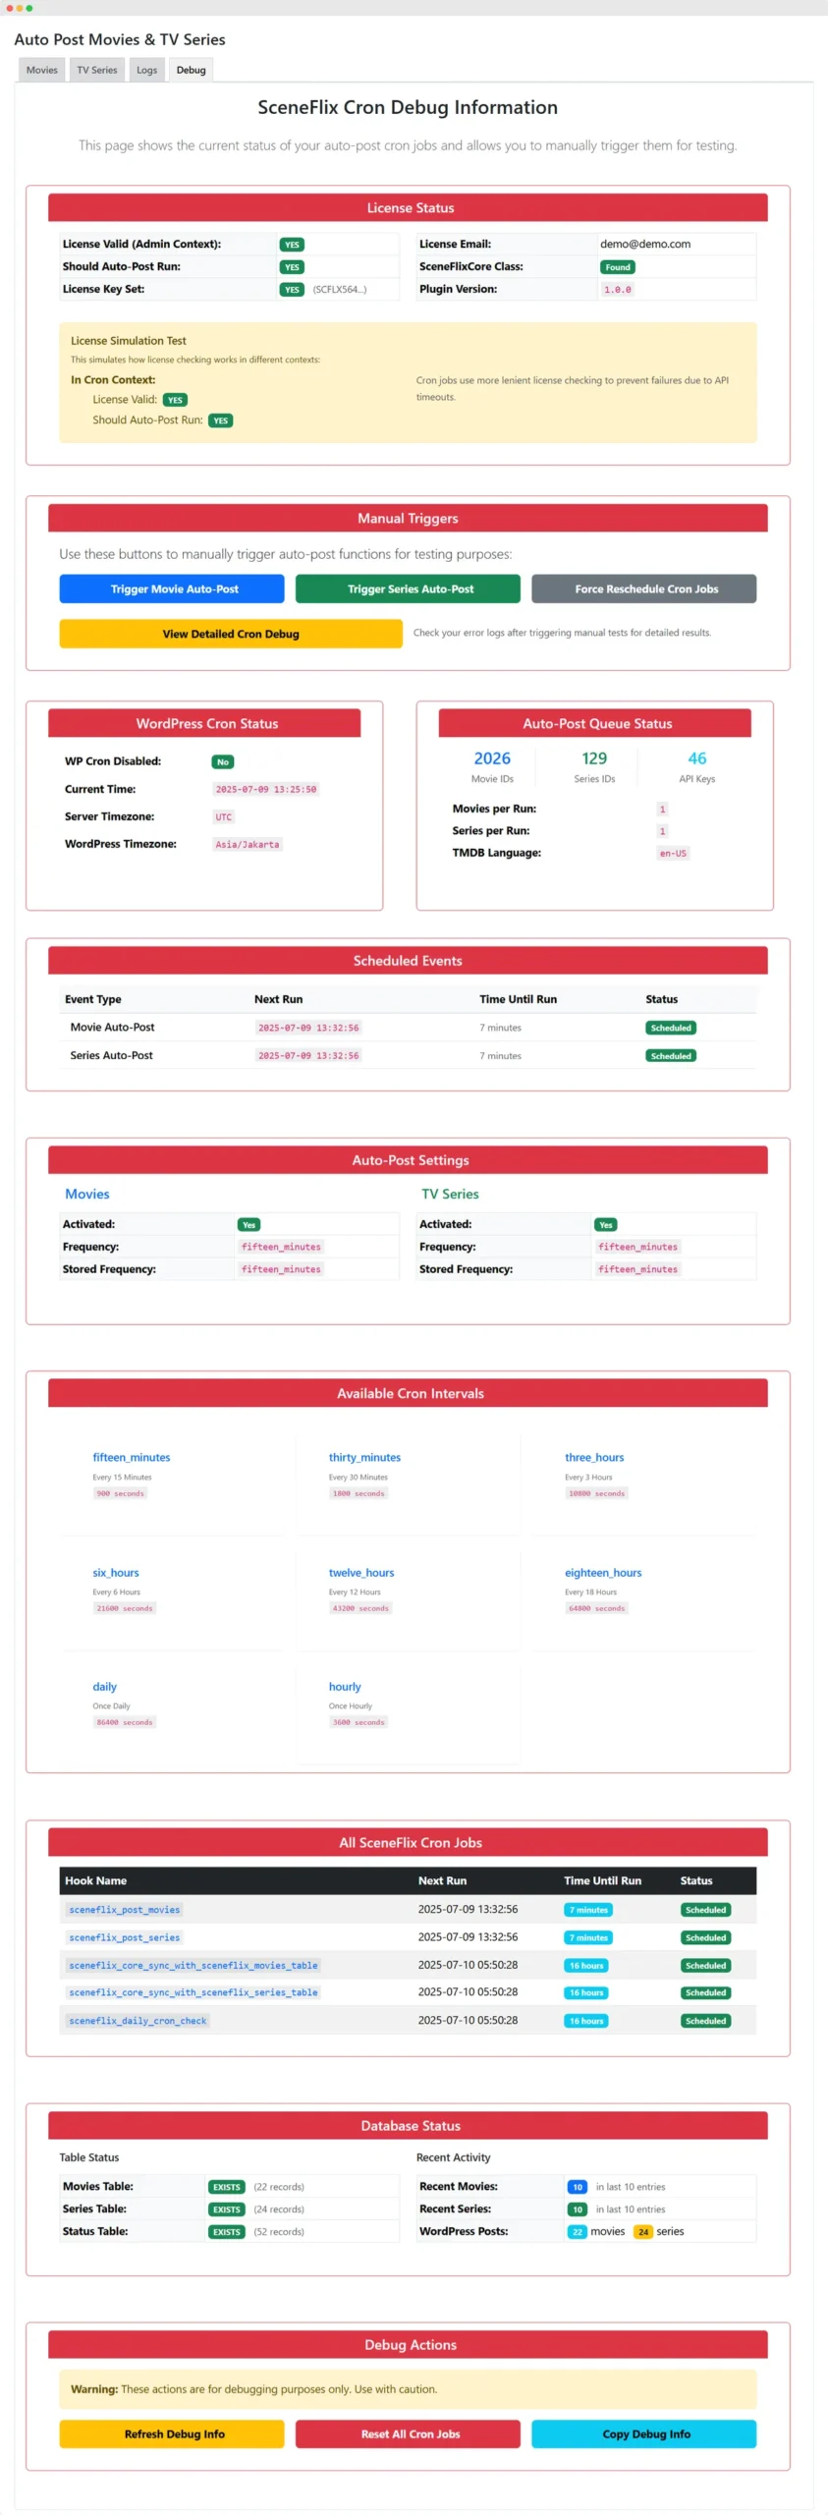Click the fifteen_minutes interval name
This screenshot has height=2515, width=828.
132,1457
